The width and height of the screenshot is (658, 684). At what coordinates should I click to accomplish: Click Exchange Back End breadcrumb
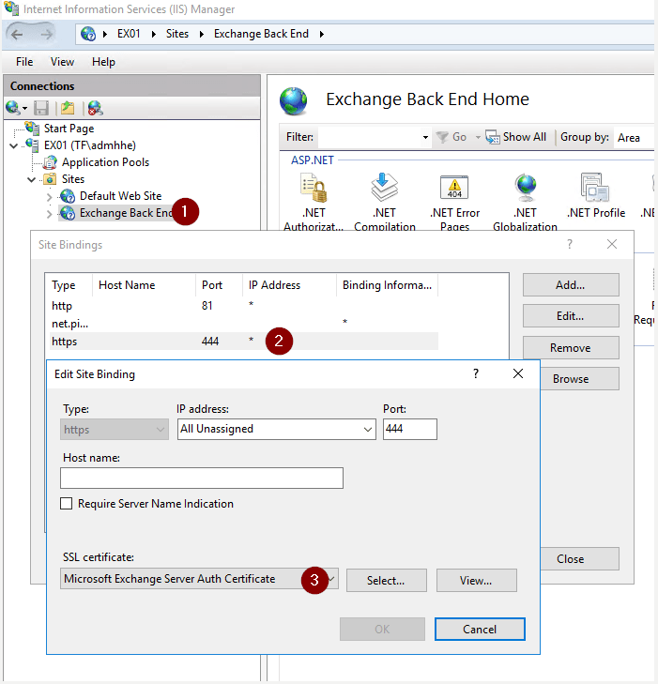(x=261, y=34)
